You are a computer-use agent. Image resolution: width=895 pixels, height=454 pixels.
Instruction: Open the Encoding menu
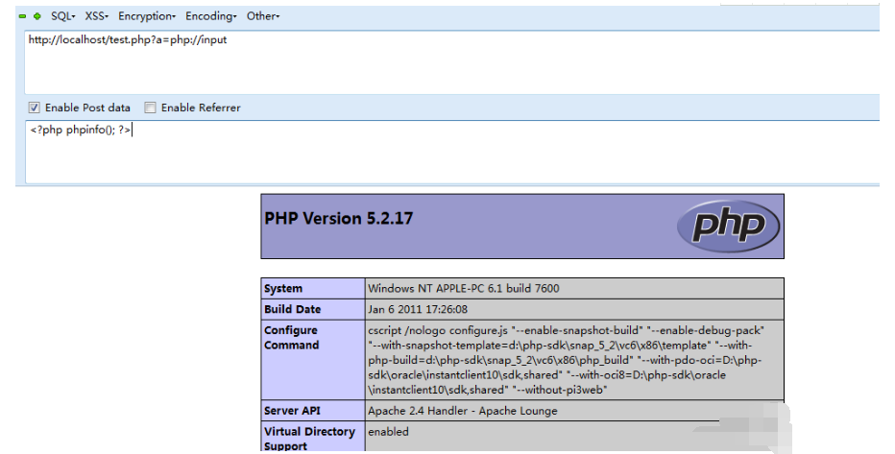click(211, 16)
